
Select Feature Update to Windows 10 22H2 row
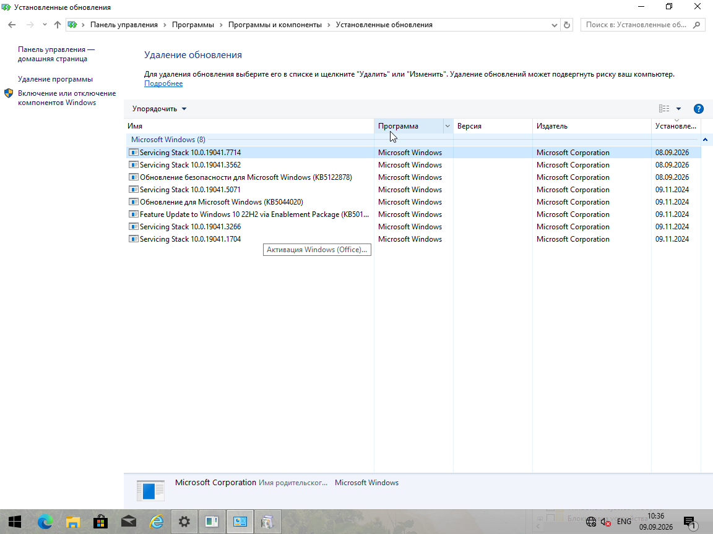coord(413,214)
